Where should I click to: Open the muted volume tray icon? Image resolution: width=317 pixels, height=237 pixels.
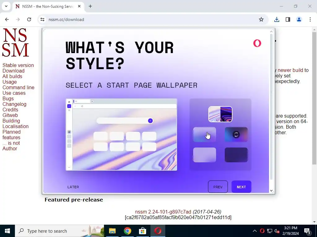coord(277,231)
